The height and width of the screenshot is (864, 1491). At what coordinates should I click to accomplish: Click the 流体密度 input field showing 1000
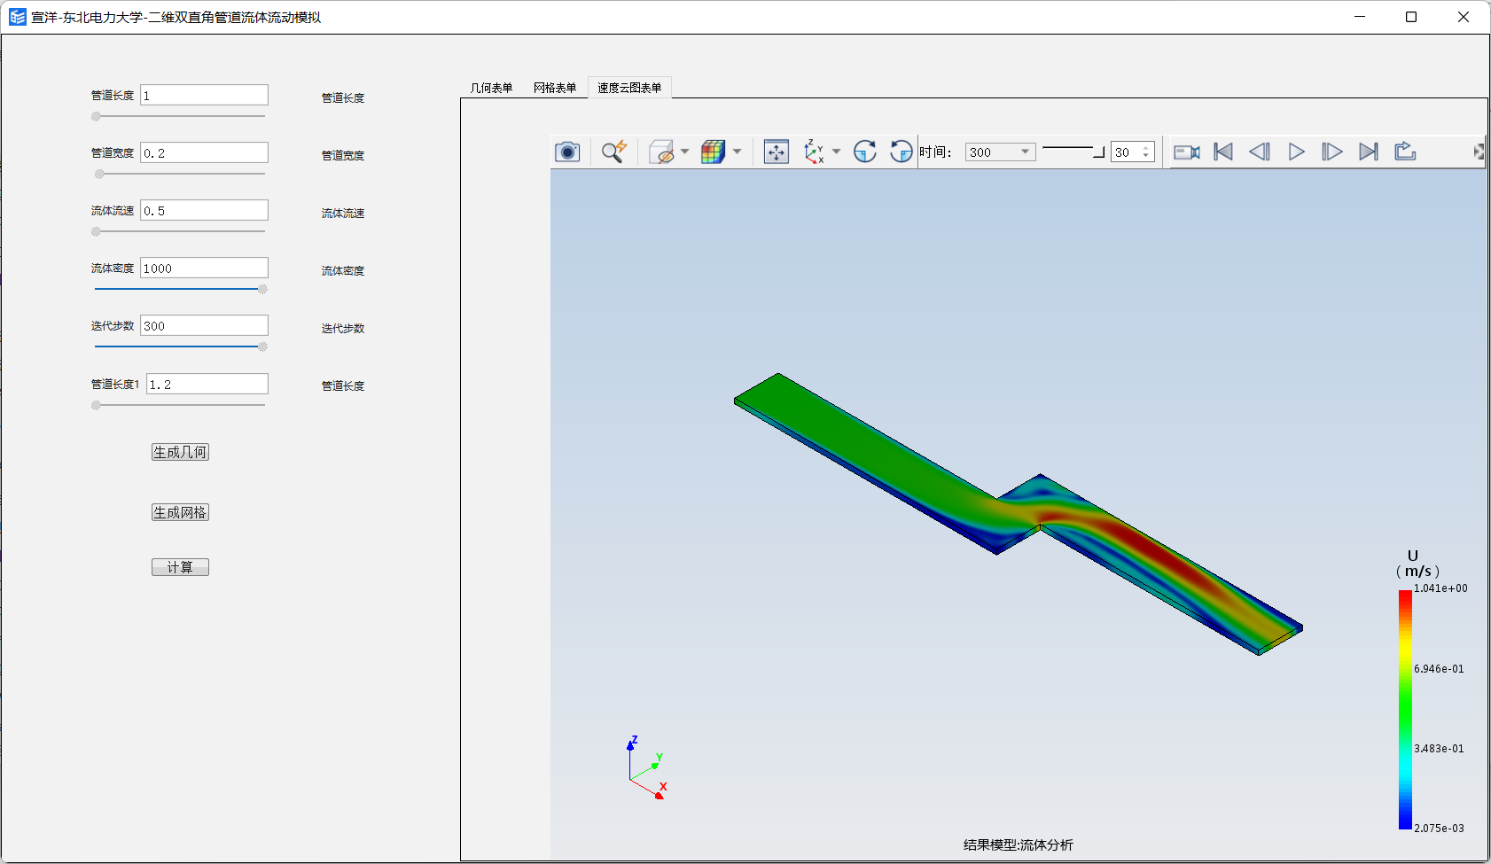(x=204, y=269)
